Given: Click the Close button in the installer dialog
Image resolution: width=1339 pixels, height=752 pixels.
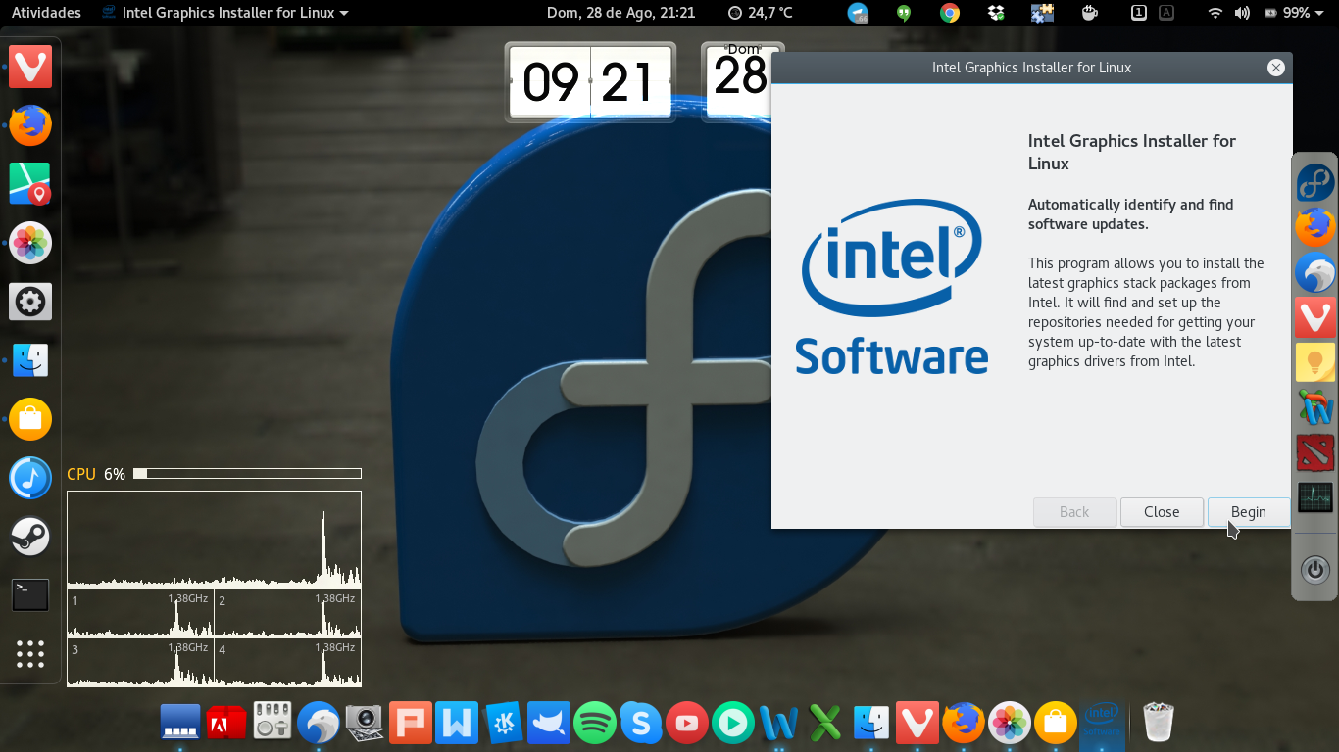Looking at the screenshot, I should tap(1162, 512).
